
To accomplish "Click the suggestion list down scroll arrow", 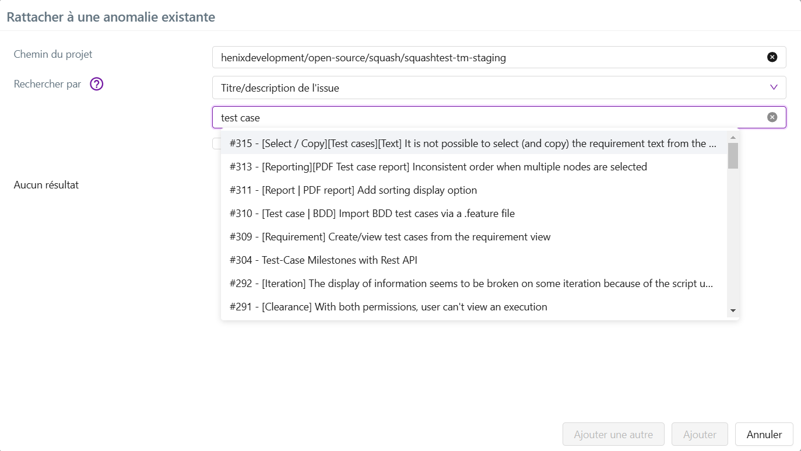I will coord(733,311).
